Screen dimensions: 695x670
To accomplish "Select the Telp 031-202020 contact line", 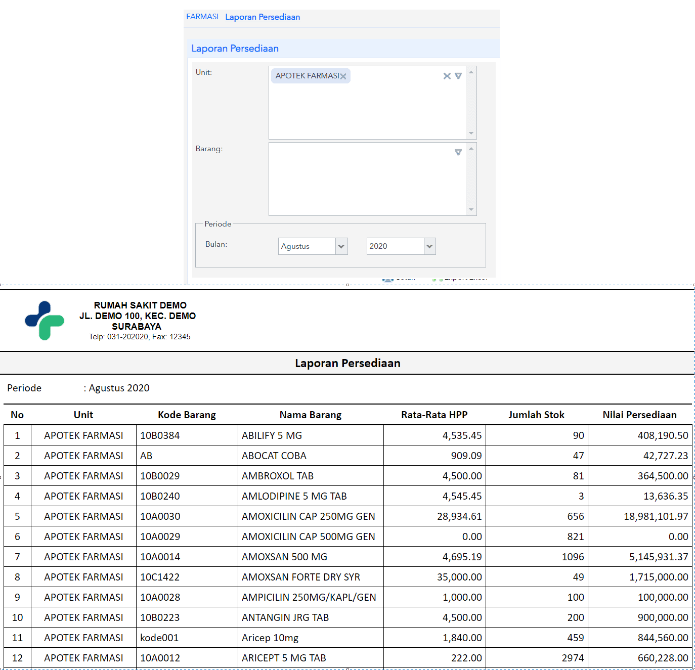I will [140, 337].
